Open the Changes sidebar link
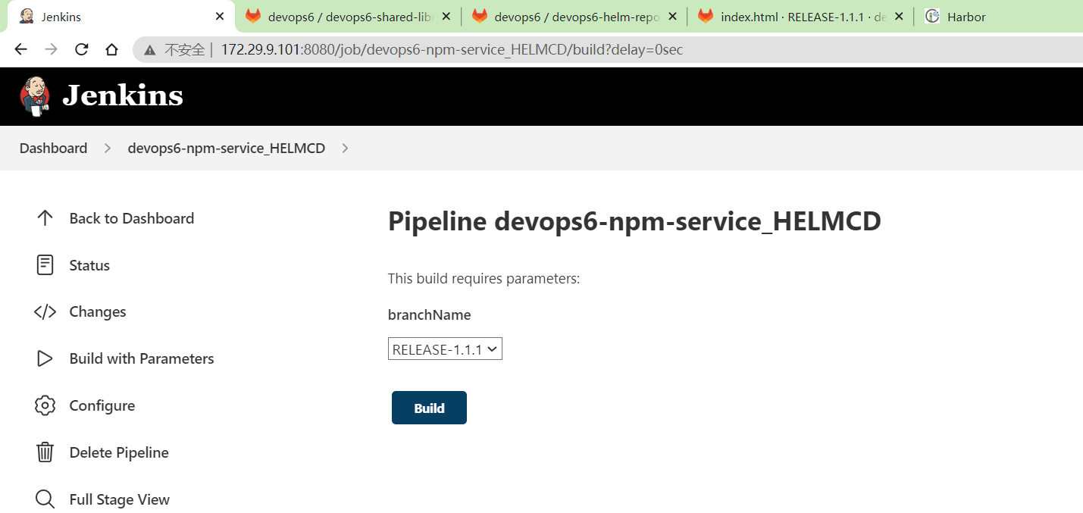The width and height of the screenshot is (1083, 513). [x=98, y=312]
